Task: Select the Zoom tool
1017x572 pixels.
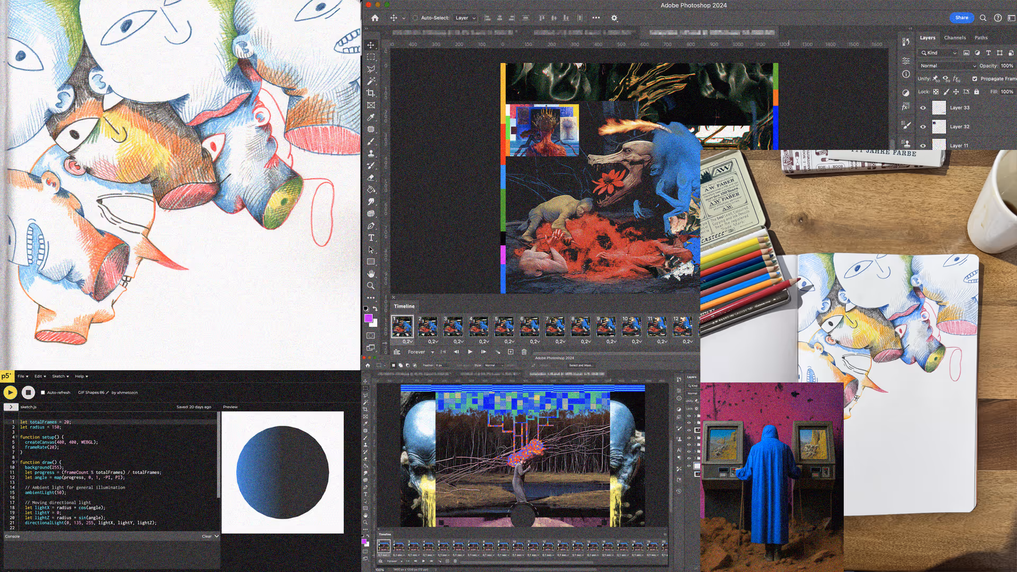Action: [x=371, y=285]
